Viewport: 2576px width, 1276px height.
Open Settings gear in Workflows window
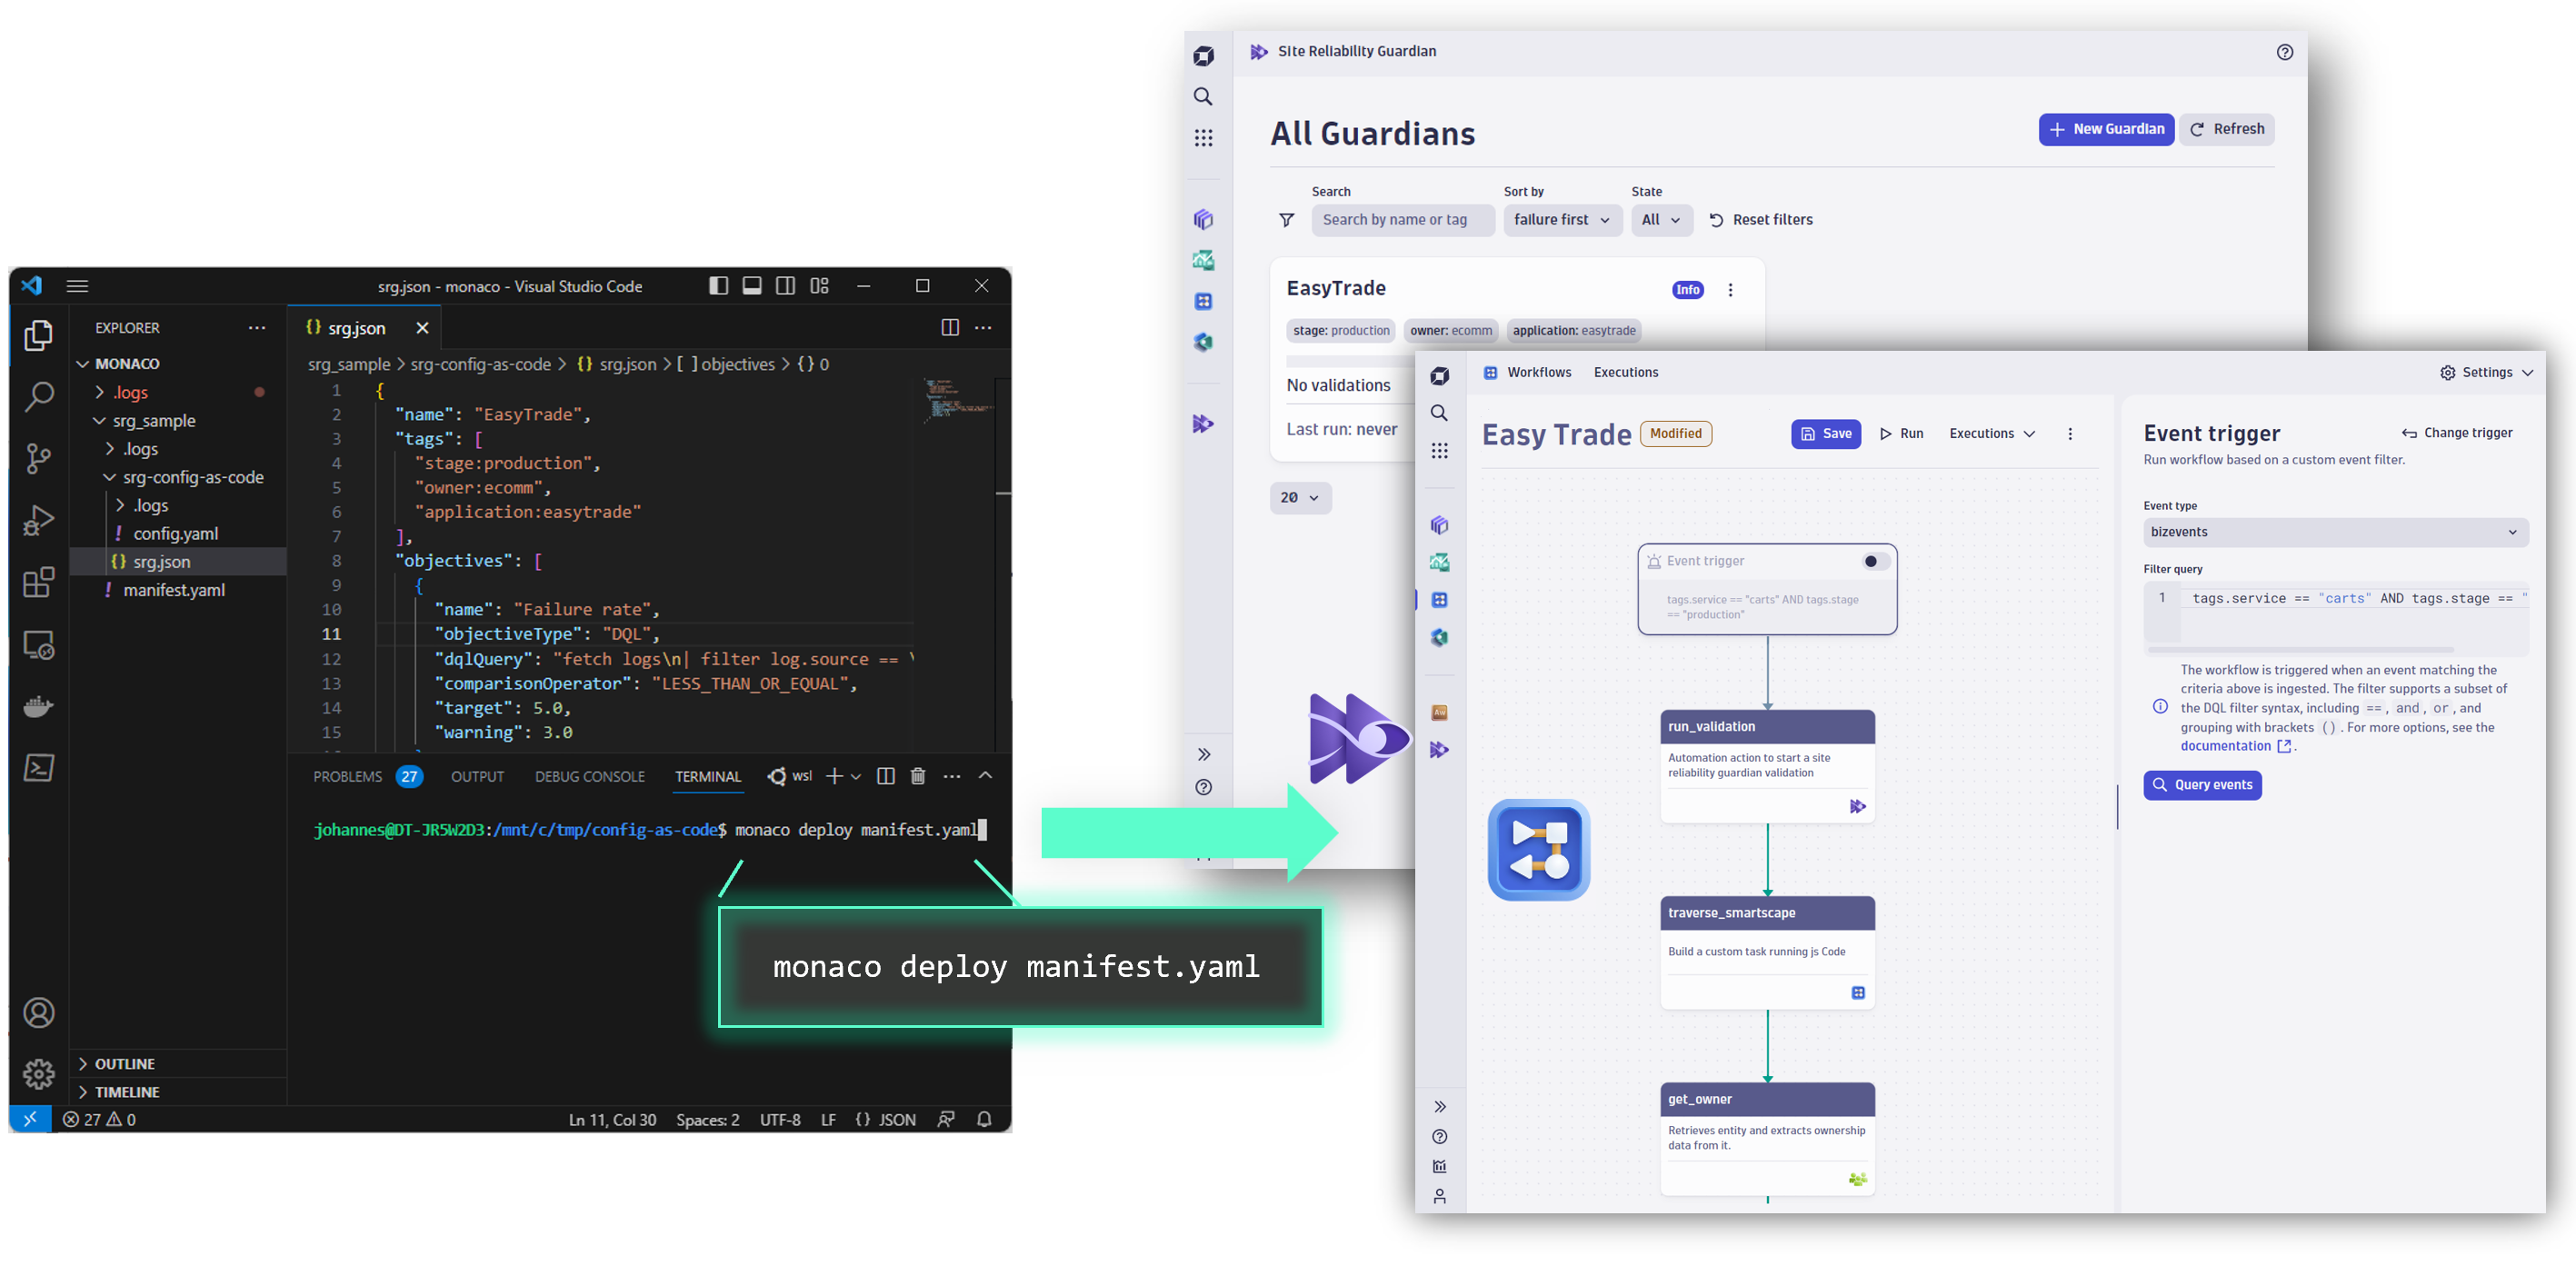2447,373
